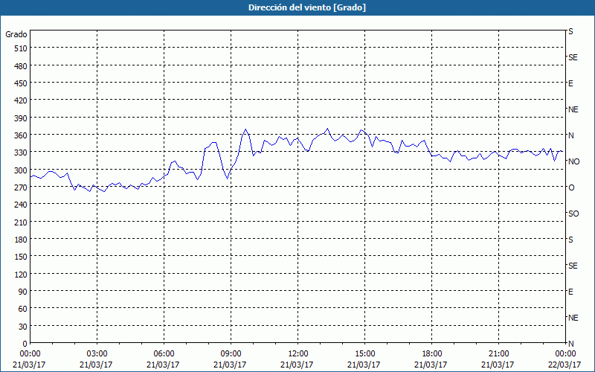This screenshot has height=372, width=595.
Task: Click the 'E' compass label at 450 level
Action: click(x=570, y=83)
